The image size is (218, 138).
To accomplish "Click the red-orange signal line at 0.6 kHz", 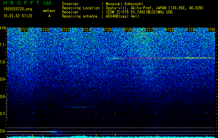I will (x=30, y=131).
